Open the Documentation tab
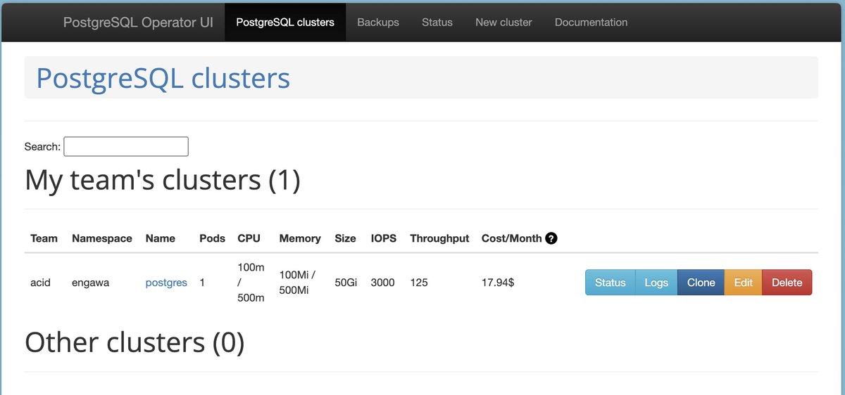 tap(591, 22)
